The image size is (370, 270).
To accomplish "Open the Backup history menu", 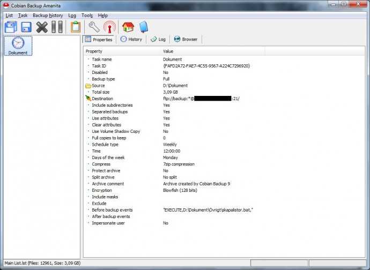I will coord(48,16).
